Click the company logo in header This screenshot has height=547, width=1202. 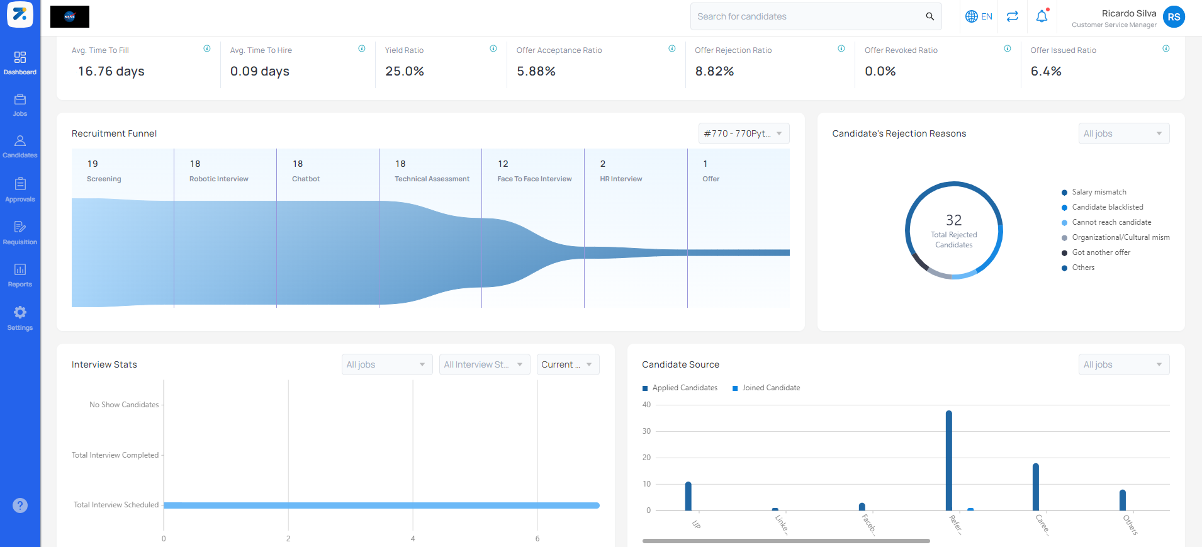tap(70, 17)
